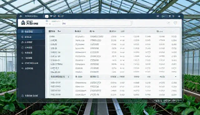
Task: Select the white square tab icon in title bar
Action: [47, 16]
